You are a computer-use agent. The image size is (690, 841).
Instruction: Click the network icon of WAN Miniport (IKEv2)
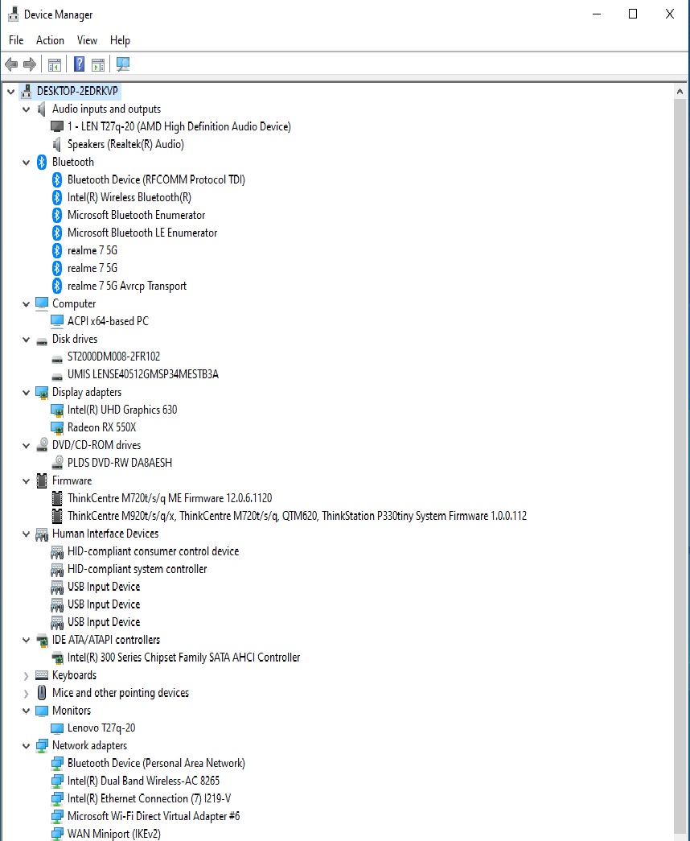57,834
